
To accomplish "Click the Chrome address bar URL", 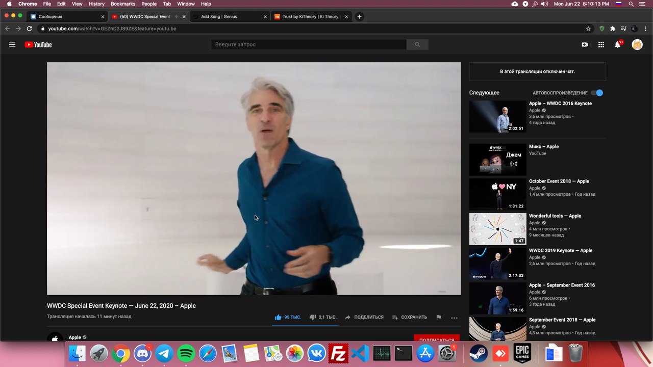I will pyautogui.click(x=112, y=29).
